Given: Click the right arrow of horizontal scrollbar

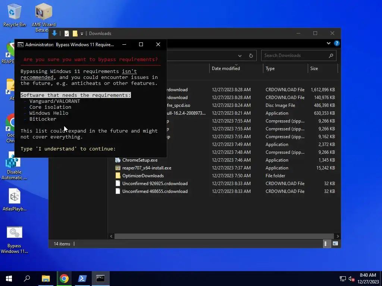Looking at the screenshot, I should 338,236.
